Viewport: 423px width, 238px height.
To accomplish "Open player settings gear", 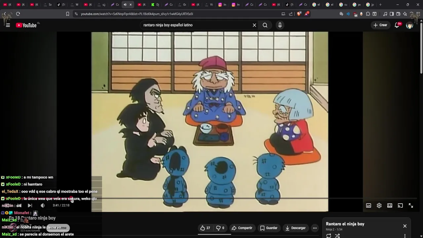I will 379,206.
